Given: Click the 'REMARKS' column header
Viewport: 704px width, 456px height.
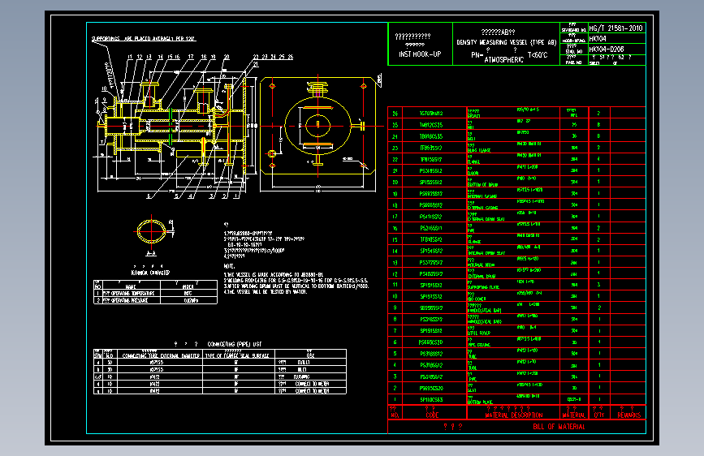Looking at the screenshot, I should pyautogui.click(x=628, y=415).
